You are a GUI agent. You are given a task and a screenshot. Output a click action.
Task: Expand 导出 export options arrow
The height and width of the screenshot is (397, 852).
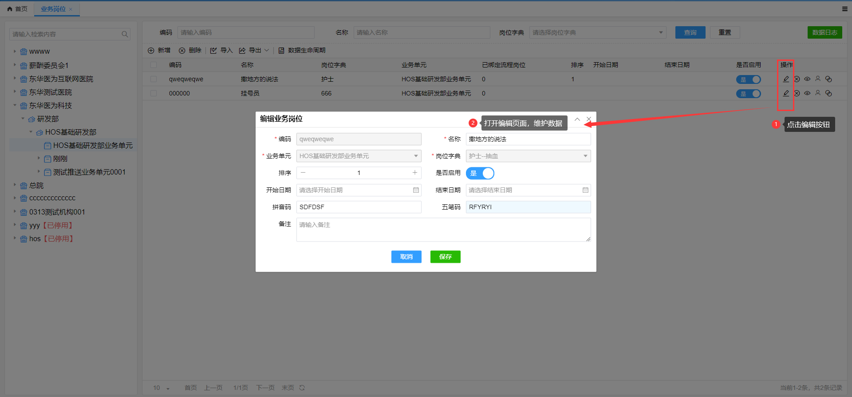[267, 51]
